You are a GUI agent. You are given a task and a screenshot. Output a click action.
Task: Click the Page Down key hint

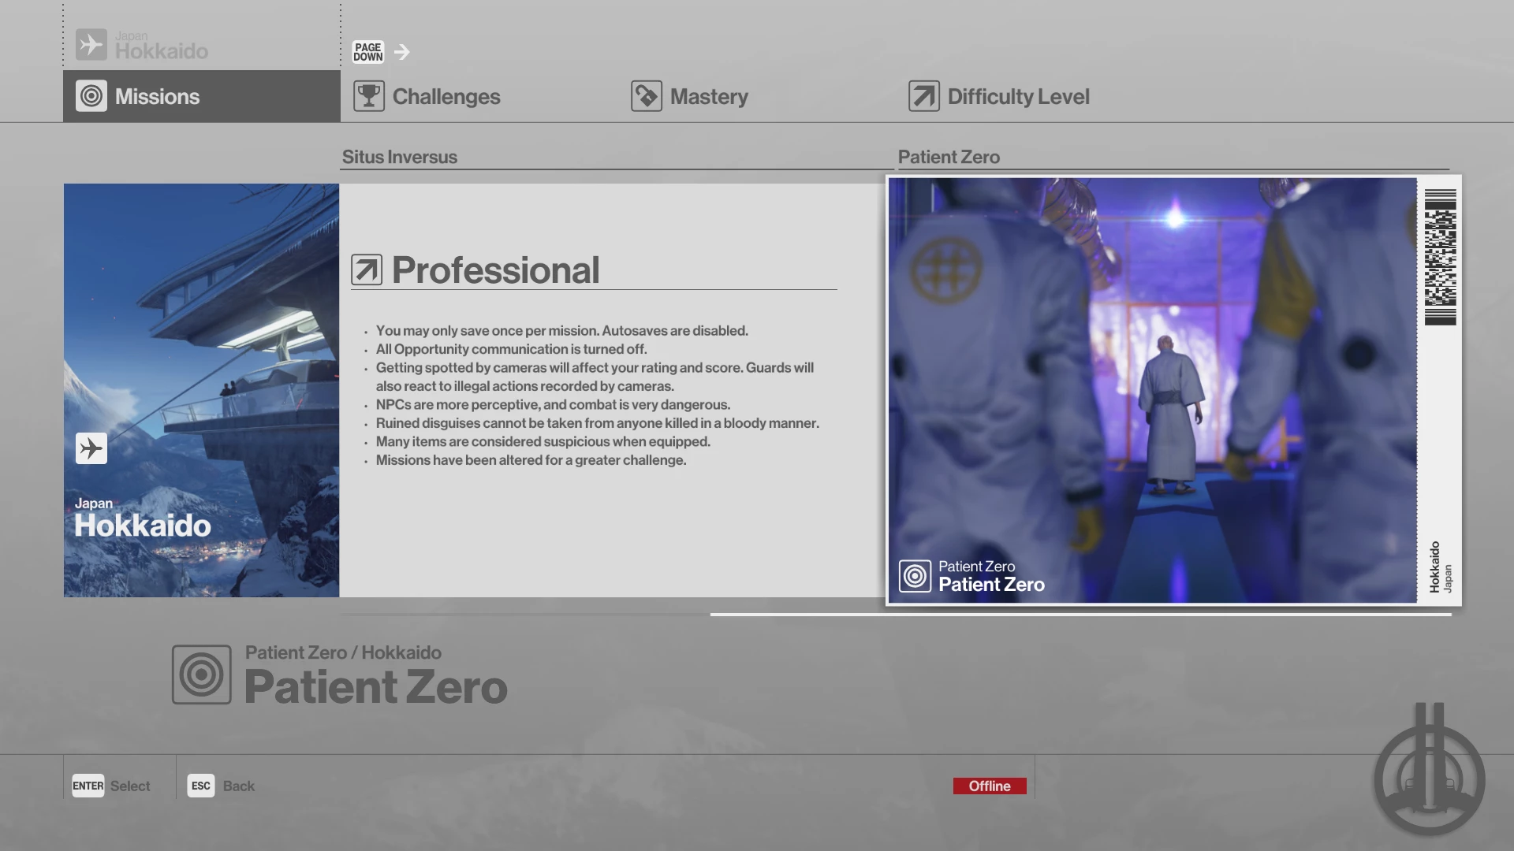[368, 52]
